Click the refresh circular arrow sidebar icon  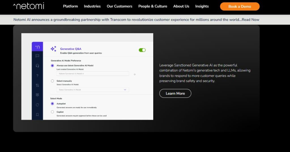click(x=37, y=105)
